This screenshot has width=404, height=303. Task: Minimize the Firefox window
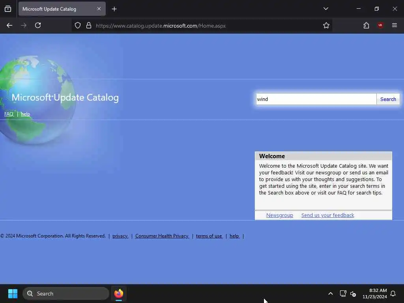pyautogui.click(x=358, y=9)
